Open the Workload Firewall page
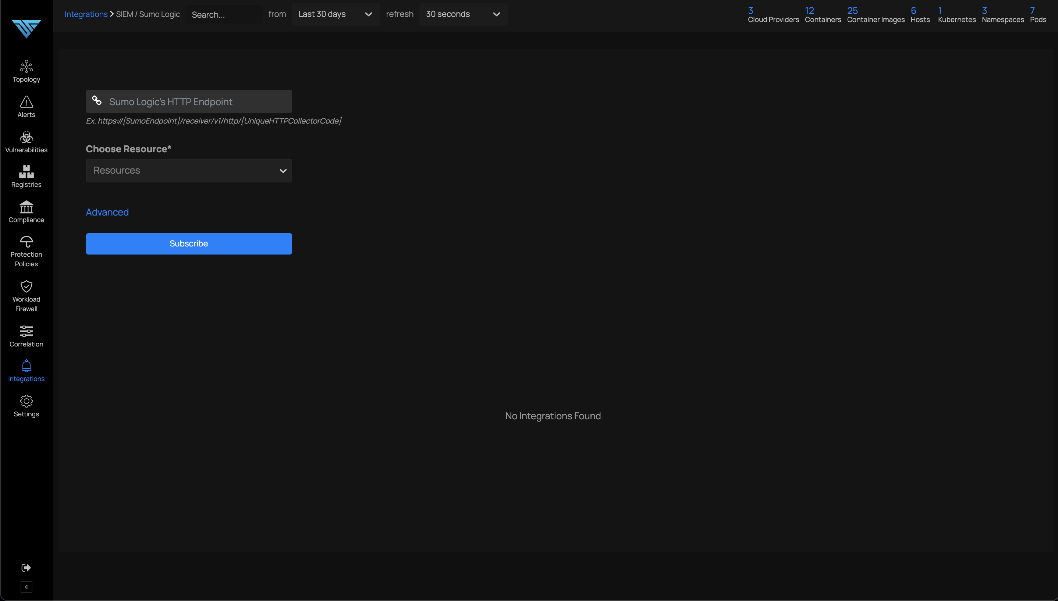The image size is (1058, 601). point(26,296)
